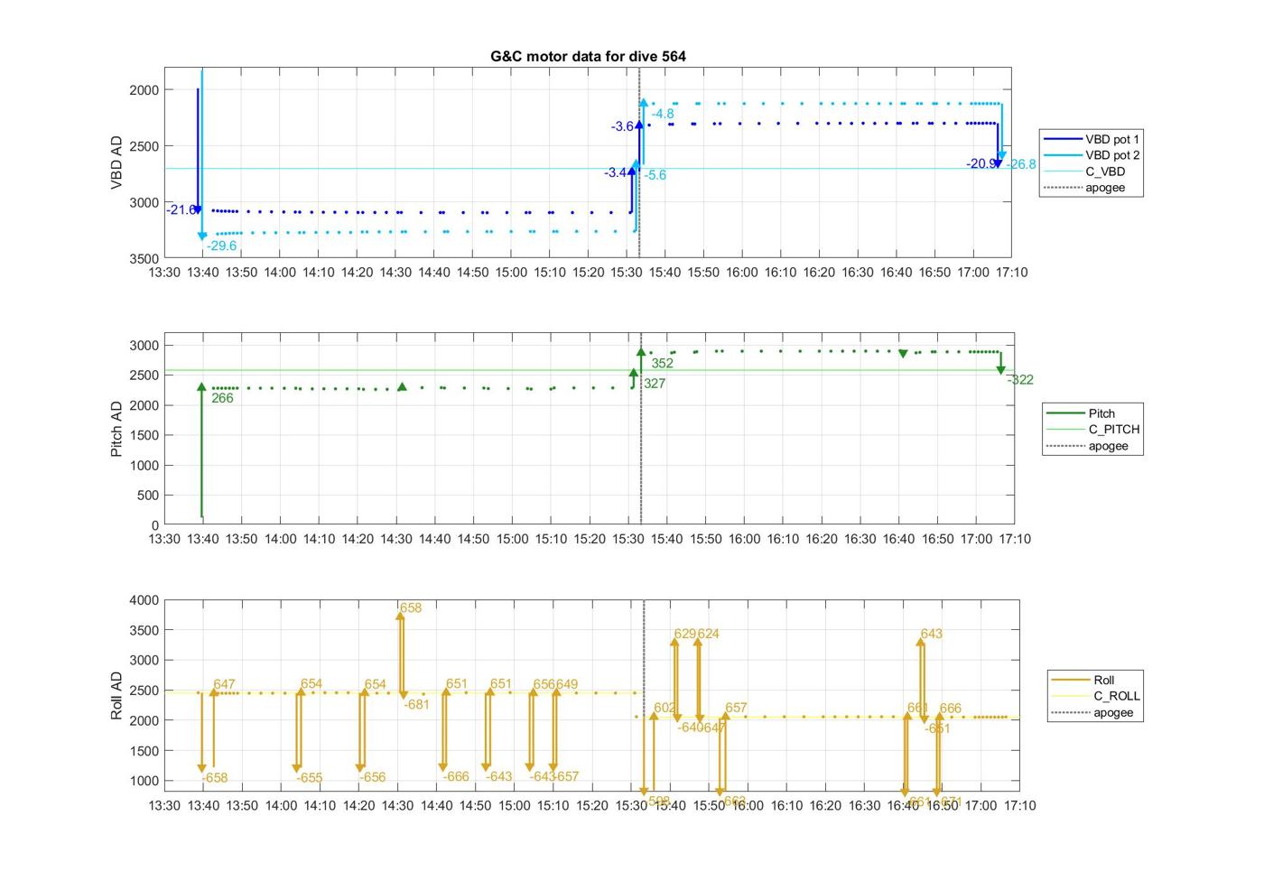
Task: Click the "15:00" tick under the VBD plot
Action: (511, 272)
